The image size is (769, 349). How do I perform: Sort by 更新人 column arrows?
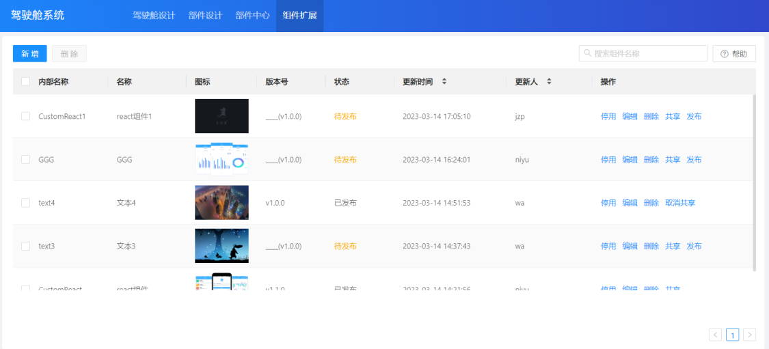click(549, 81)
